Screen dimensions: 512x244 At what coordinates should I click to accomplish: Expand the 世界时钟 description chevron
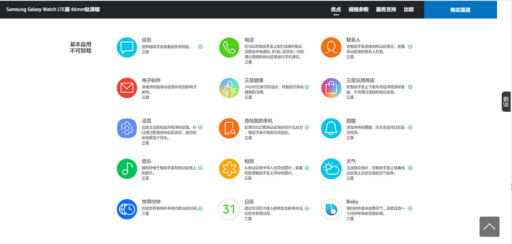(x=200, y=208)
